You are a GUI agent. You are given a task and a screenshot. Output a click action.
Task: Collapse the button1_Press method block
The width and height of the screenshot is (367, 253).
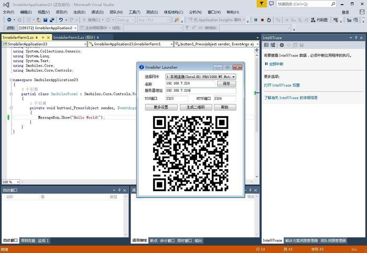11,108
